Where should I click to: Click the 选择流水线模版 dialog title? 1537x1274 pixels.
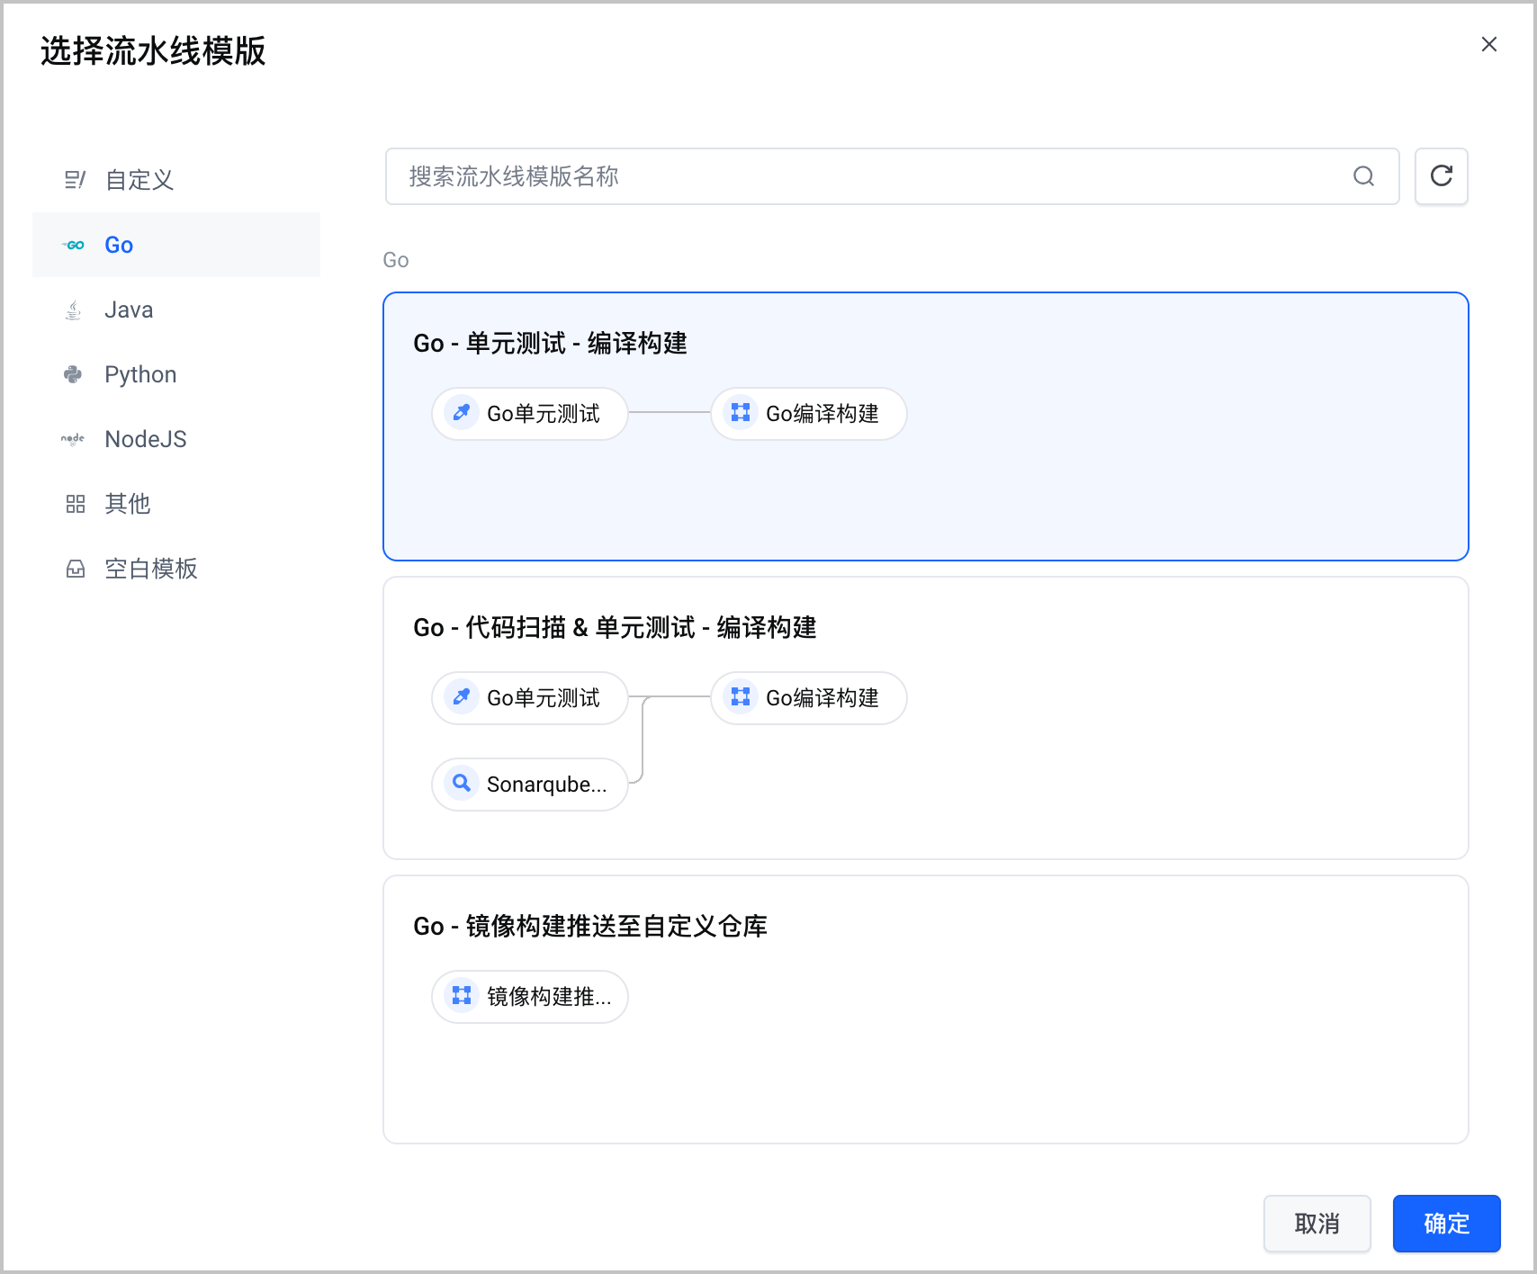coord(153,51)
